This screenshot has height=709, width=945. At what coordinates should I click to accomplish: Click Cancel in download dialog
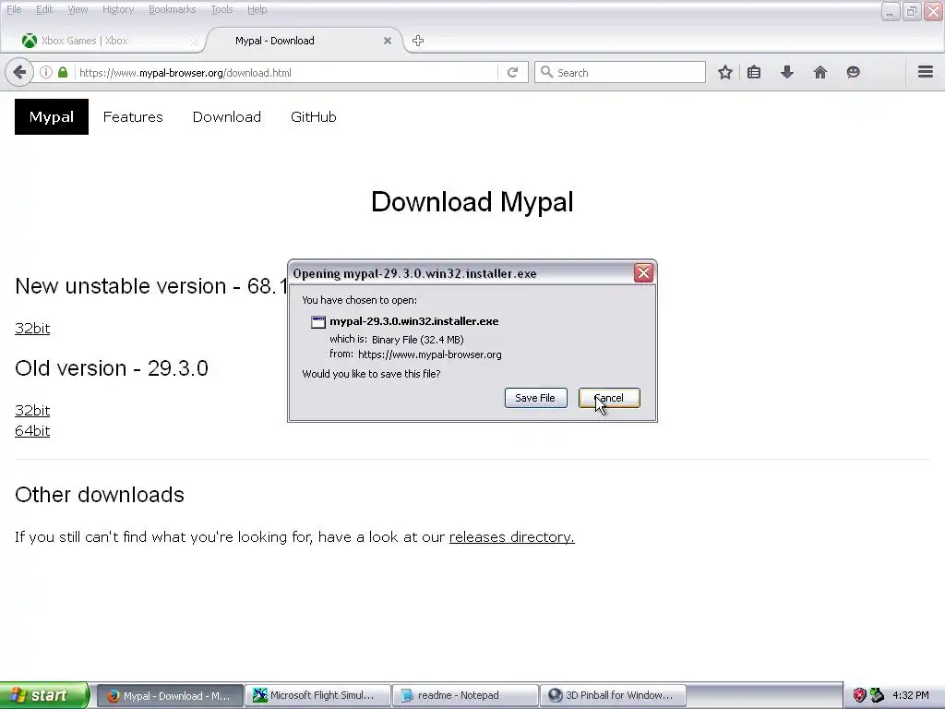(609, 398)
